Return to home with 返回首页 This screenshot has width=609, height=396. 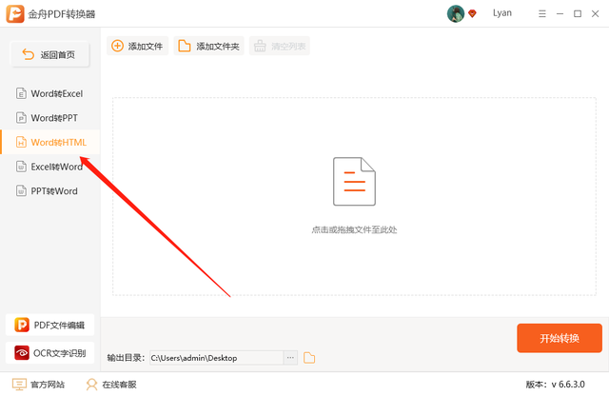[49, 54]
